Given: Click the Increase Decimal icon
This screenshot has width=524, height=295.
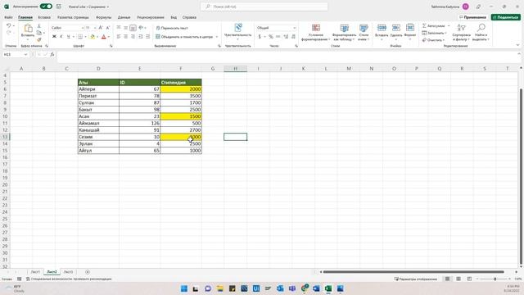Looking at the screenshot, I should tap(286, 36).
